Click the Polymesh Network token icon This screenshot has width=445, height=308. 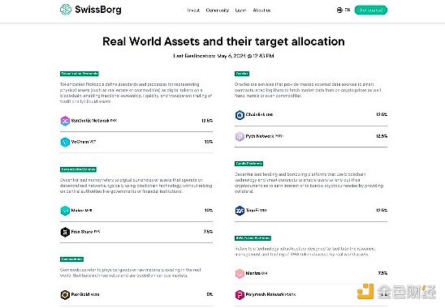point(240,295)
